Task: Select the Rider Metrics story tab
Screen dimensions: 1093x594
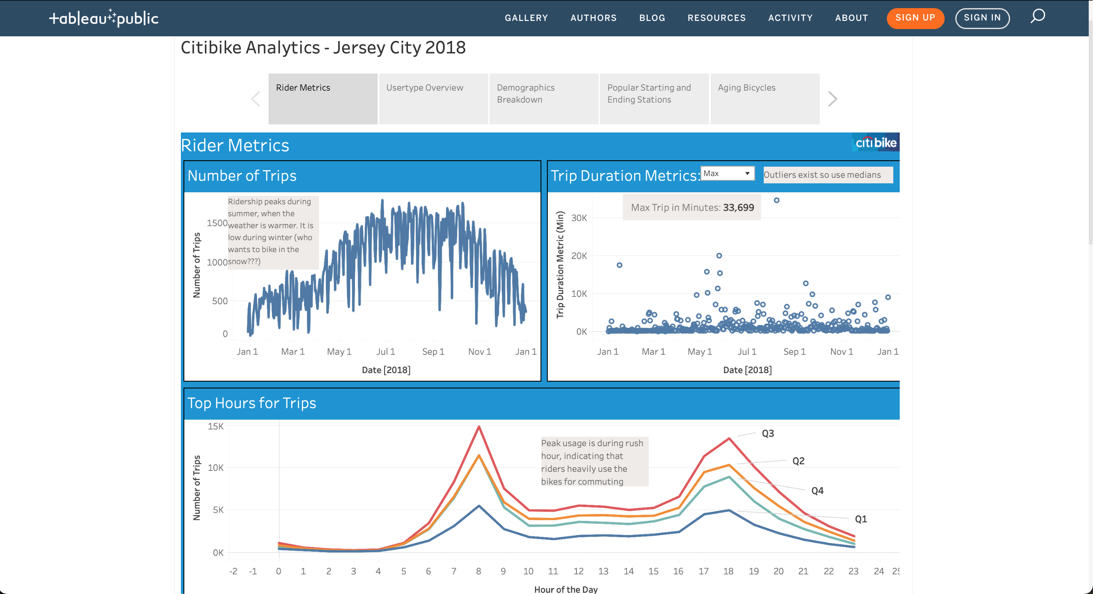Action: pos(323,99)
